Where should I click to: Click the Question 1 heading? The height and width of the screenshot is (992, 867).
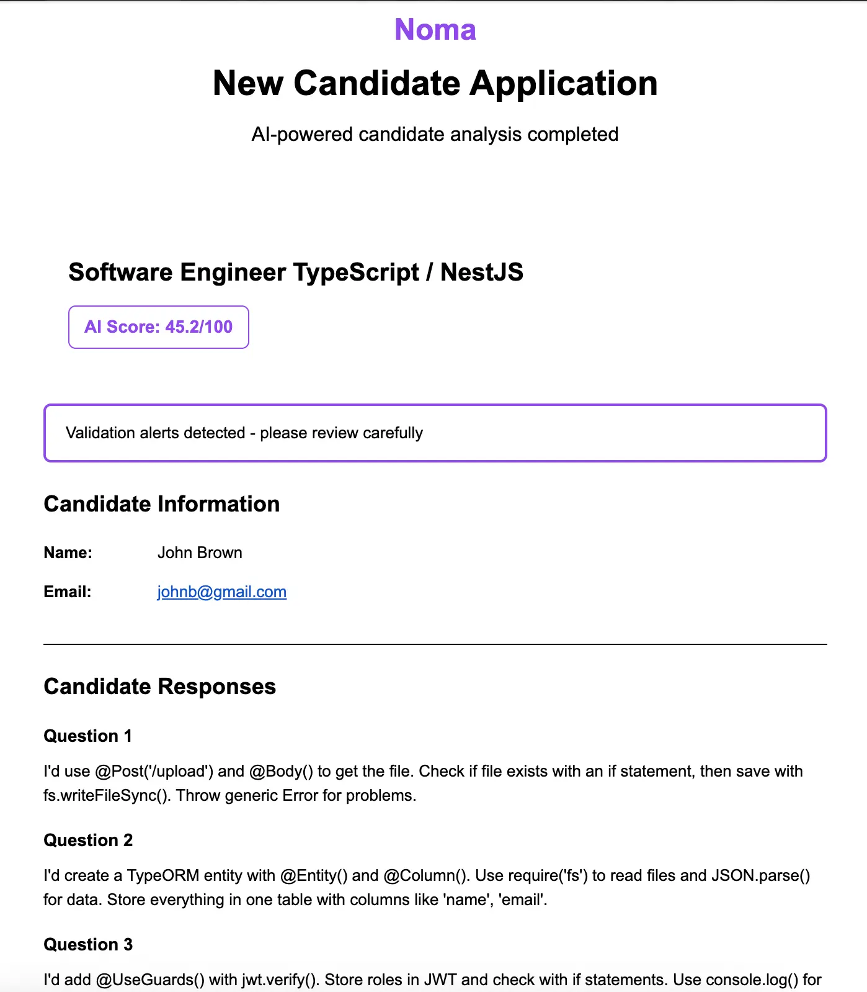(x=87, y=736)
